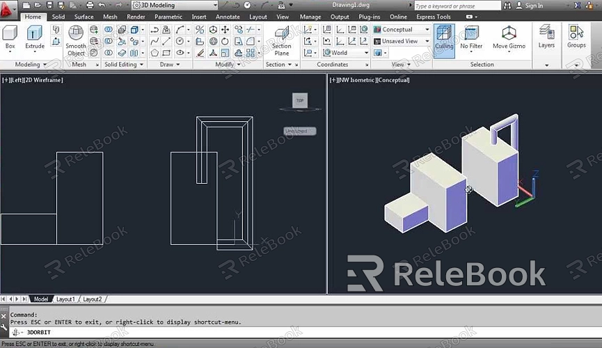Click the wrench customize icon by command line
602x348 pixels.
pos(4,327)
